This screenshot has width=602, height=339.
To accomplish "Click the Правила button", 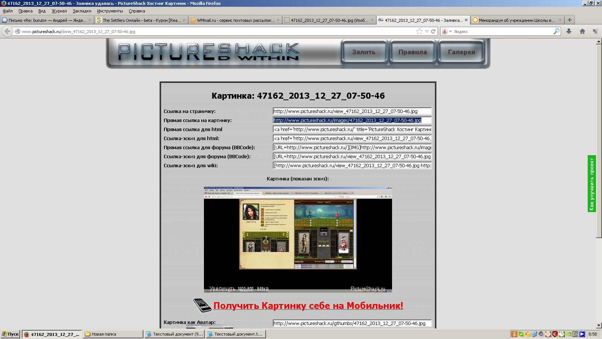I will 413,52.
